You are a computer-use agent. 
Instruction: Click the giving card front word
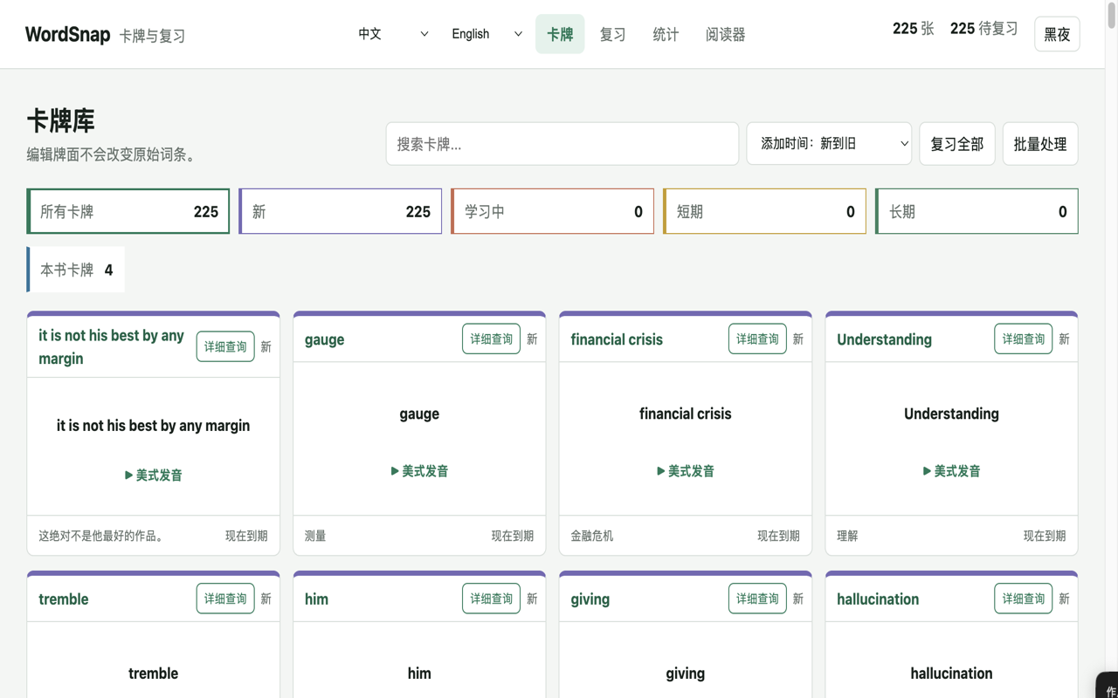[686, 674]
